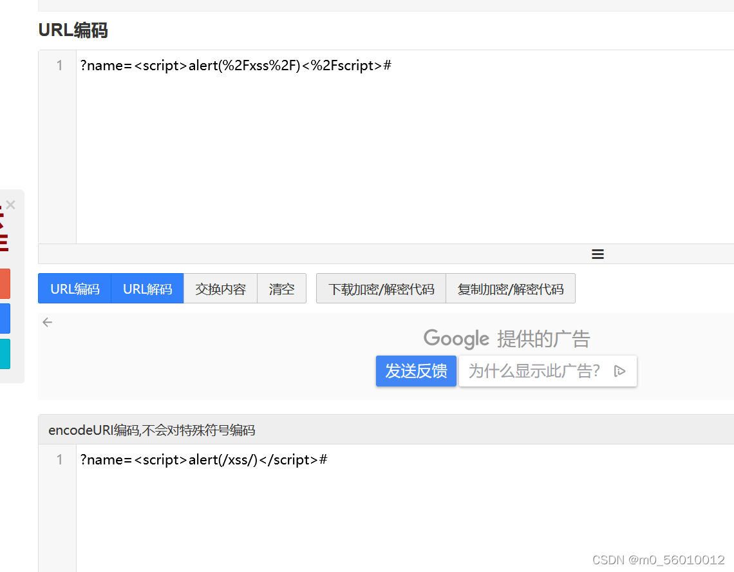Click 发送反馈 ad feedback button
The height and width of the screenshot is (572, 734).
click(416, 371)
